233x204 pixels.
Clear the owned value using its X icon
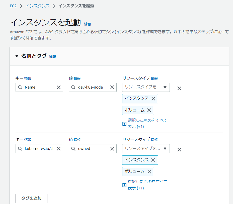[112, 149]
